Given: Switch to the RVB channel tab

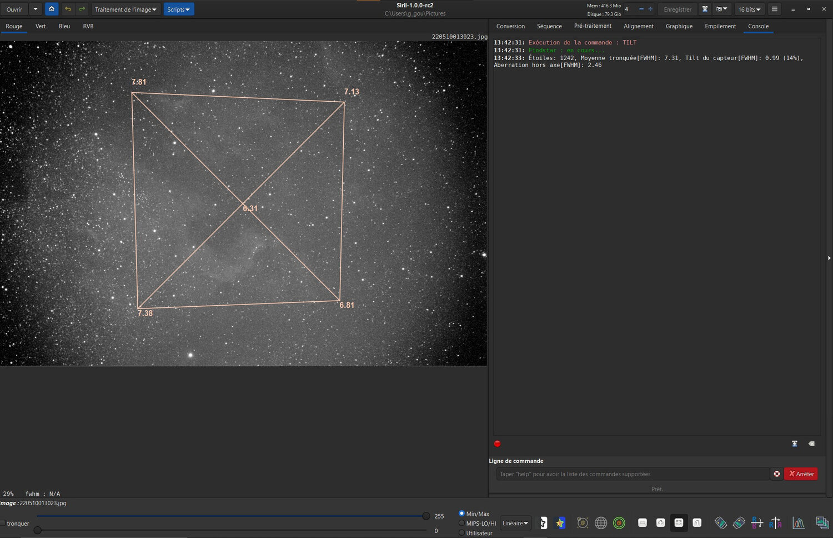Looking at the screenshot, I should click(x=88, y=26).
